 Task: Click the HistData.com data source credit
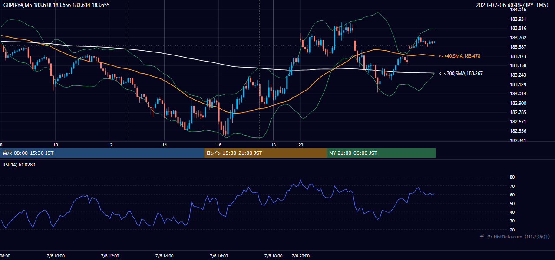pyautogui.click(x=515, y=237)
